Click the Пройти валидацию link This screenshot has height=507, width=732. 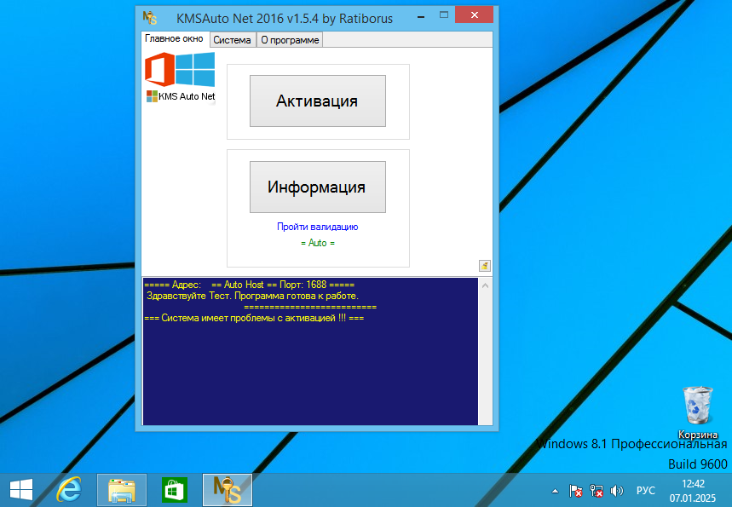(x=317, y=227)
